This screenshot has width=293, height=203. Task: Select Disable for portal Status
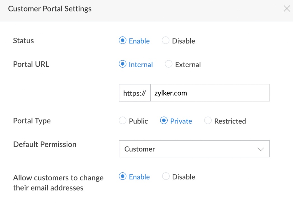[166, 41]
